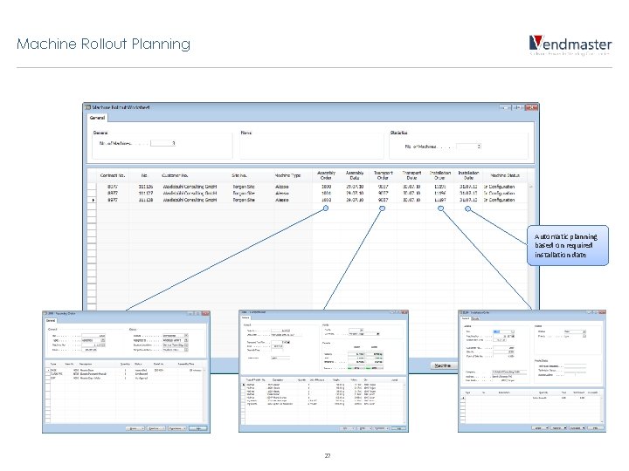This screenshot has width=629, height=471.
Task: Click Transport Order column header
Action: [x=384, y=175]
